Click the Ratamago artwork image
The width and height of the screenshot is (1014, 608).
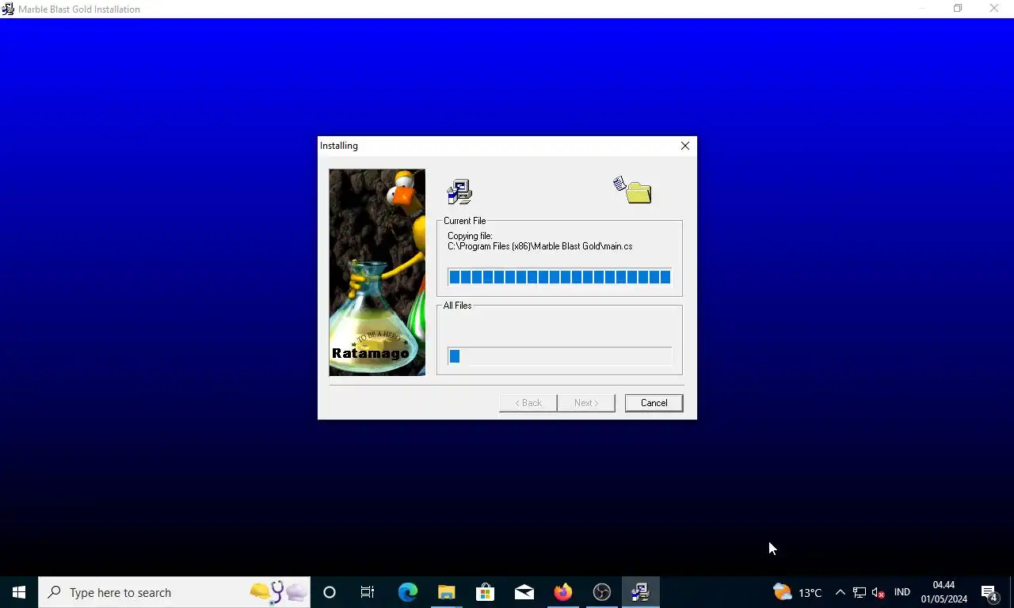[377, 272]
